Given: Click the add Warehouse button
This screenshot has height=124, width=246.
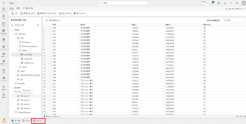Looking at the screenshot, I should [18, 25].
